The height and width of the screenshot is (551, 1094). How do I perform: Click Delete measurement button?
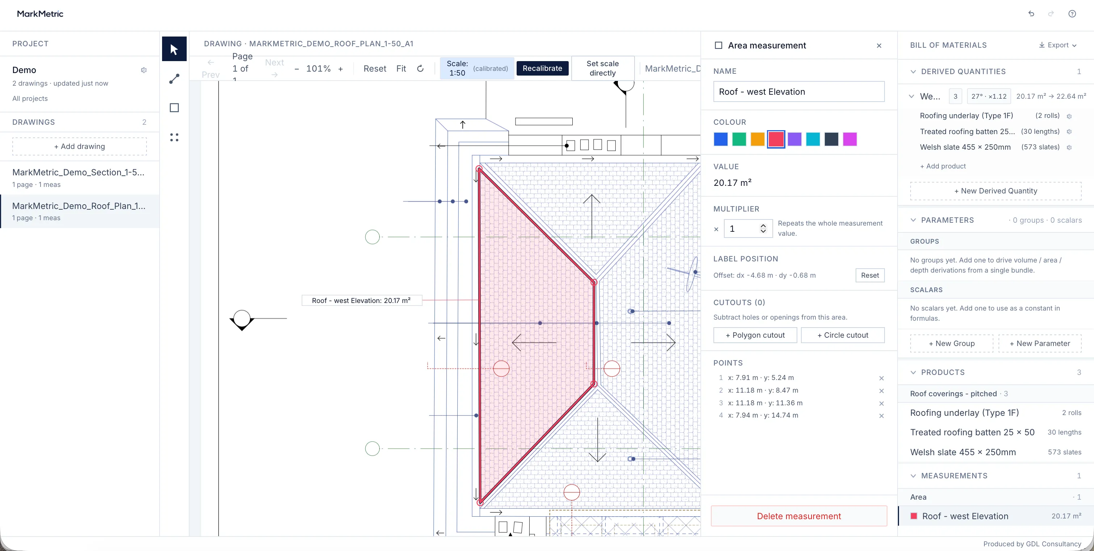(x=798, y=516)
